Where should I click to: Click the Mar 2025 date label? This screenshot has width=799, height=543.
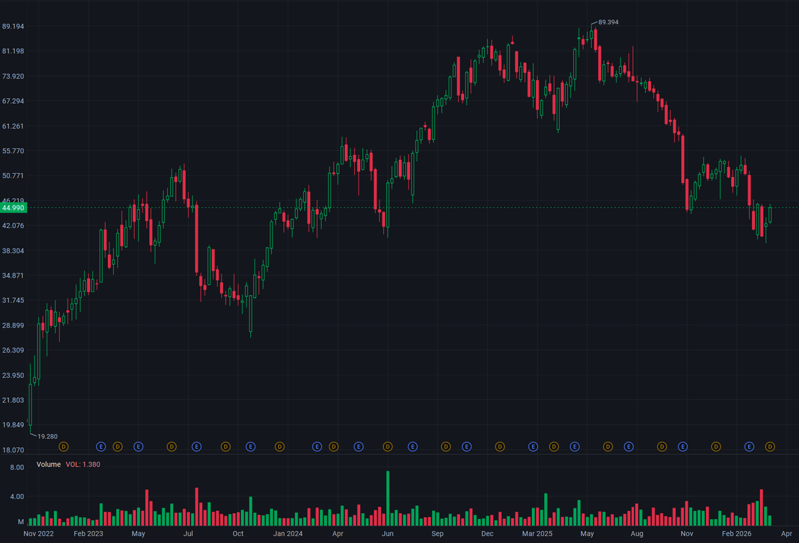(537, 534)
